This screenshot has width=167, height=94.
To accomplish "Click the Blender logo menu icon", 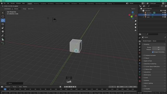I will 2,3.
